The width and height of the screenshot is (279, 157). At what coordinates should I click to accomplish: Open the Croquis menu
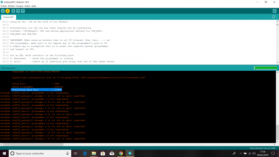[20, 6]
